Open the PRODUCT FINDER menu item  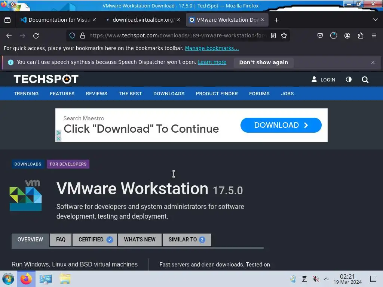click(x=217, y=94)
